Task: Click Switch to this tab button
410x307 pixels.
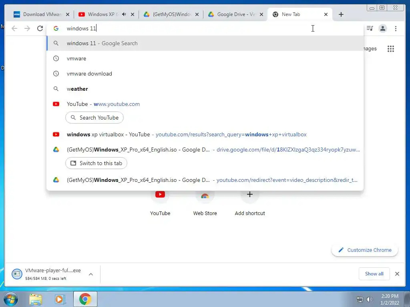Action: 96,163
